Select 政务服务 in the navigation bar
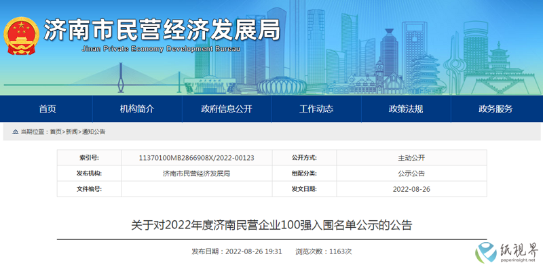 [495, 109]
